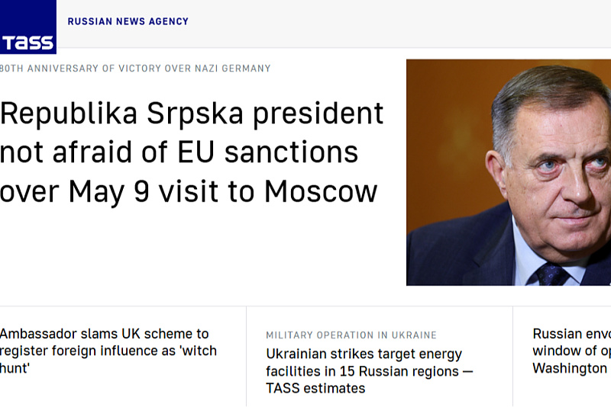
Task: Click the words 'EU sanctions' in the main headline
Action: click(268, 152)
